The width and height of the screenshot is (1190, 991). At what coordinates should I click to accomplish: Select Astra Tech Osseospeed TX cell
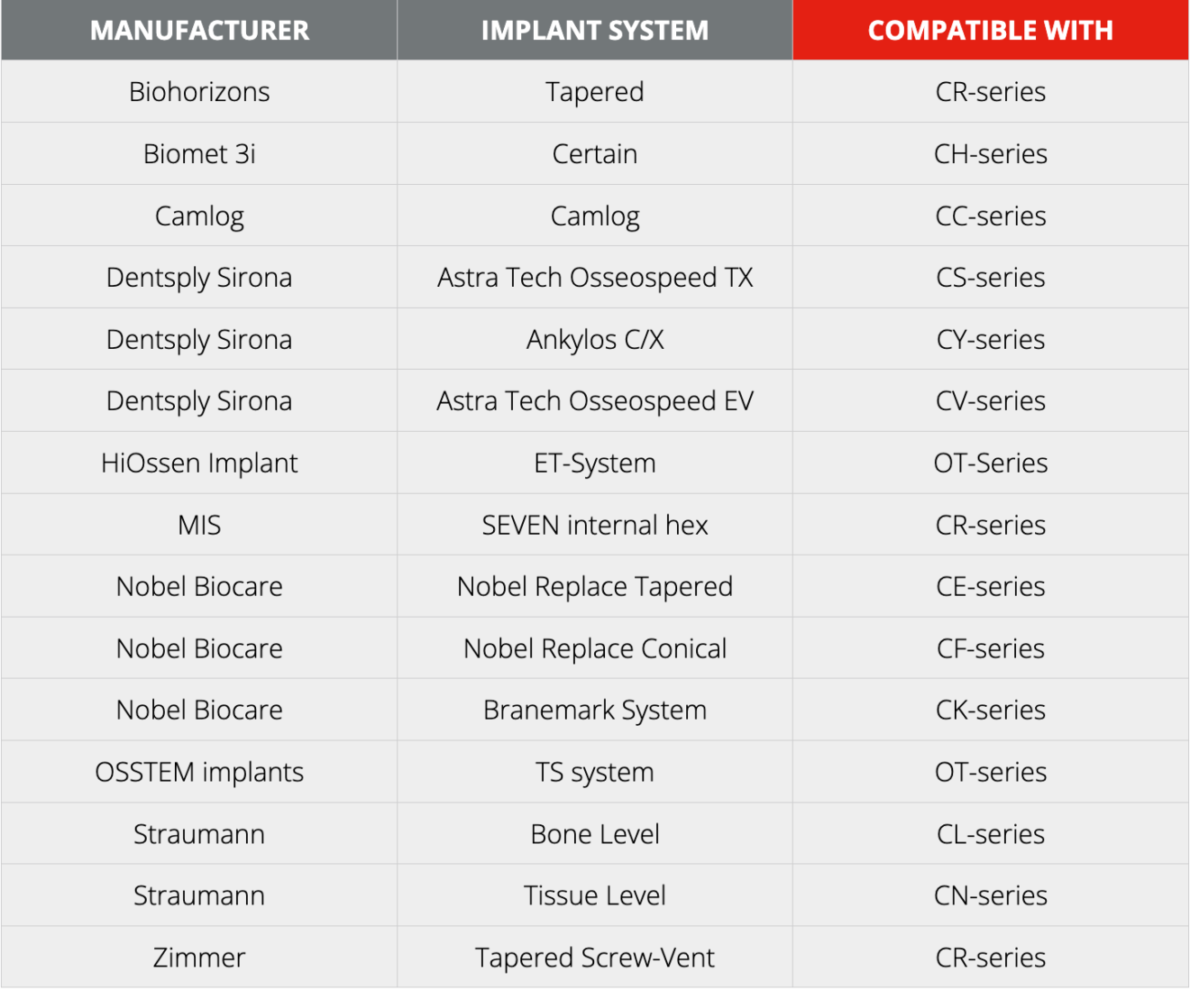[595, 278]
